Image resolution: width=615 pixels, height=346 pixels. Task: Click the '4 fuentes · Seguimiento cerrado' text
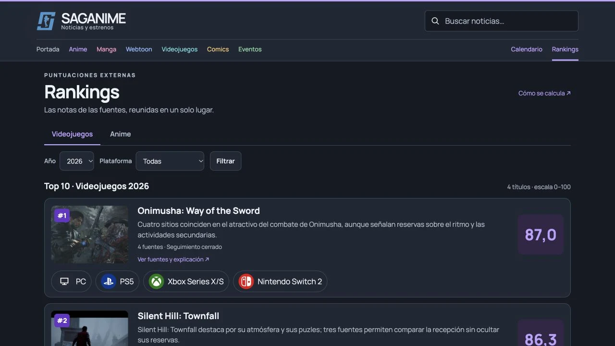pos(180,247)
